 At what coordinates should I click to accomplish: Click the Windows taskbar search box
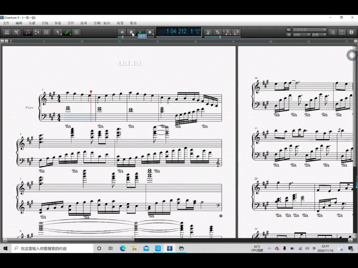(52, 248)
